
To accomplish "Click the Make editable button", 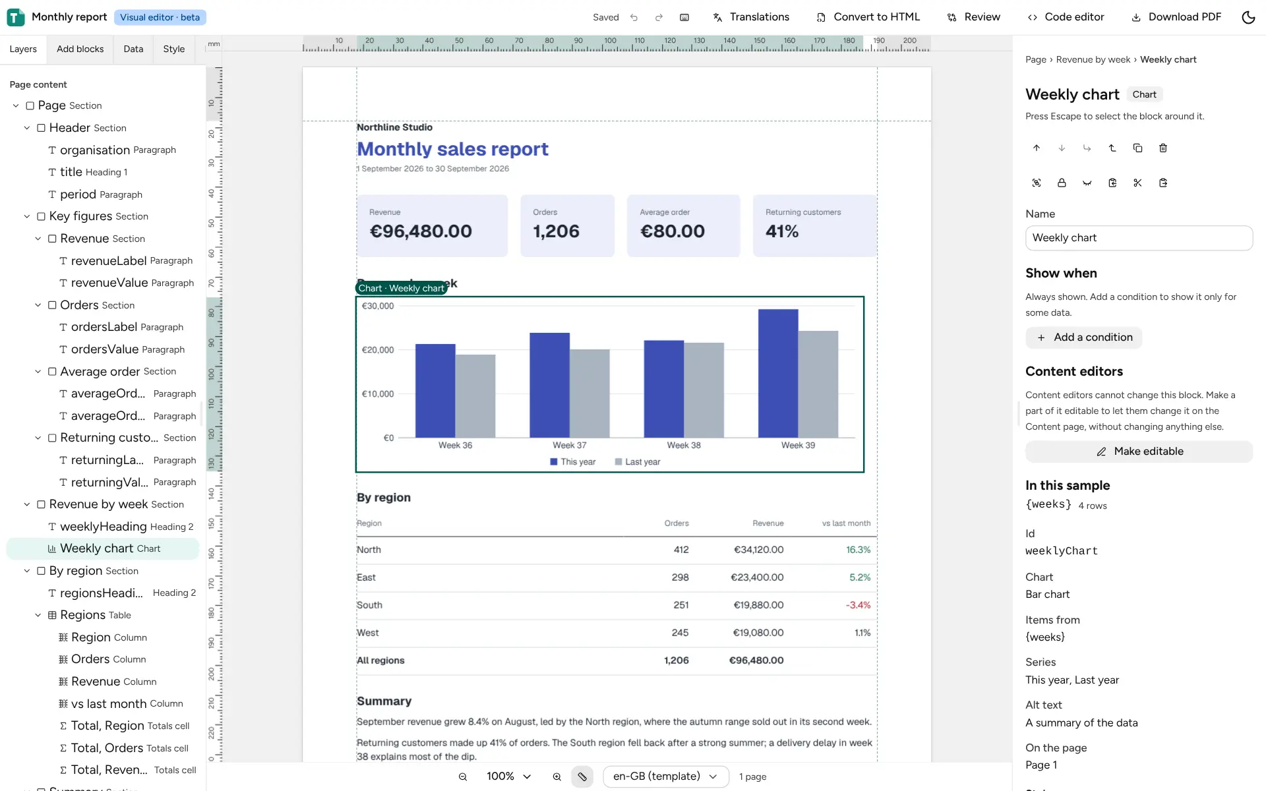I will click(1139, 452).
